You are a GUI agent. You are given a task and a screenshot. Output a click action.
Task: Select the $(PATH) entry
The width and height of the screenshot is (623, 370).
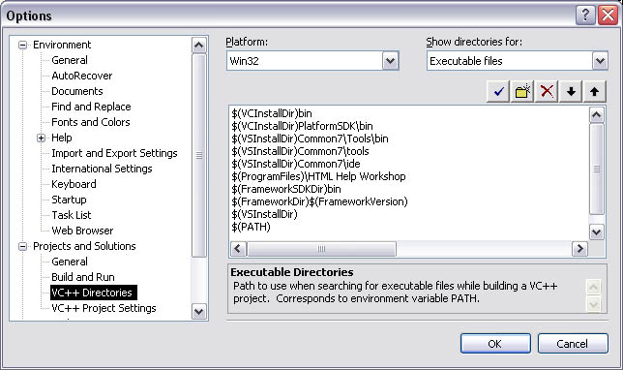coord(251,227)
